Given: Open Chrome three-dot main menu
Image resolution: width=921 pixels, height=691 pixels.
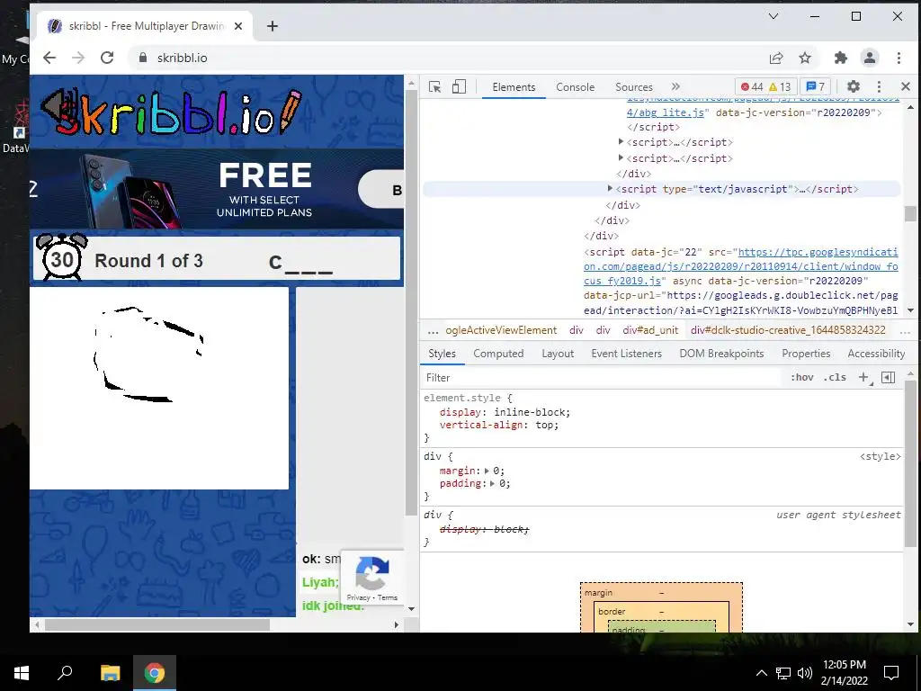Looking at the screenshot, I should [899, 58].
